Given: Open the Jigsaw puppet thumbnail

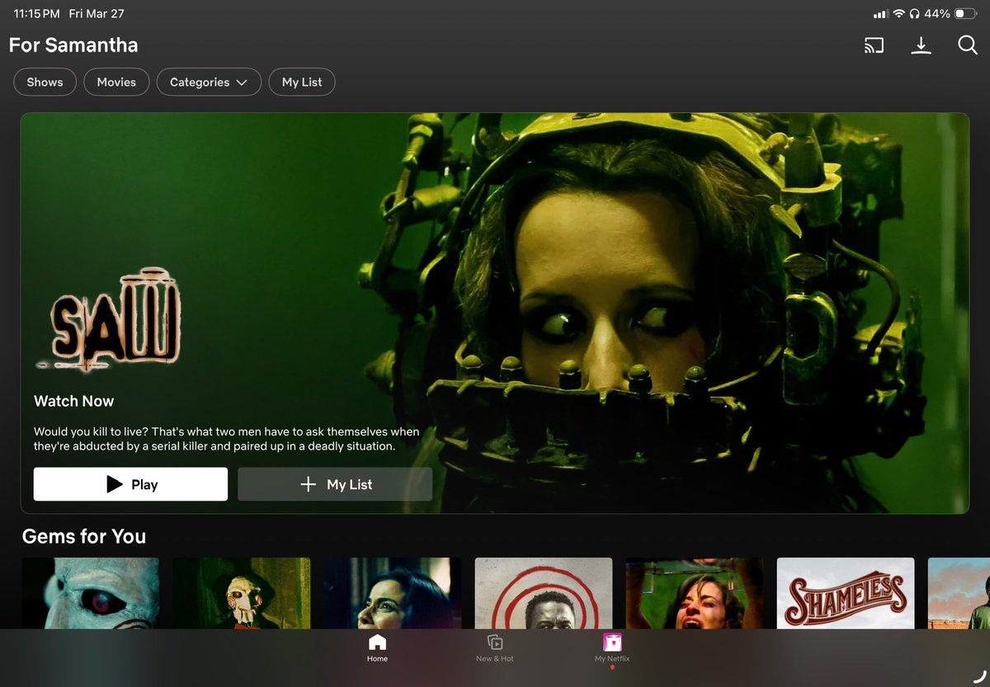Looking at the screenshot, I should pos(242,593).
